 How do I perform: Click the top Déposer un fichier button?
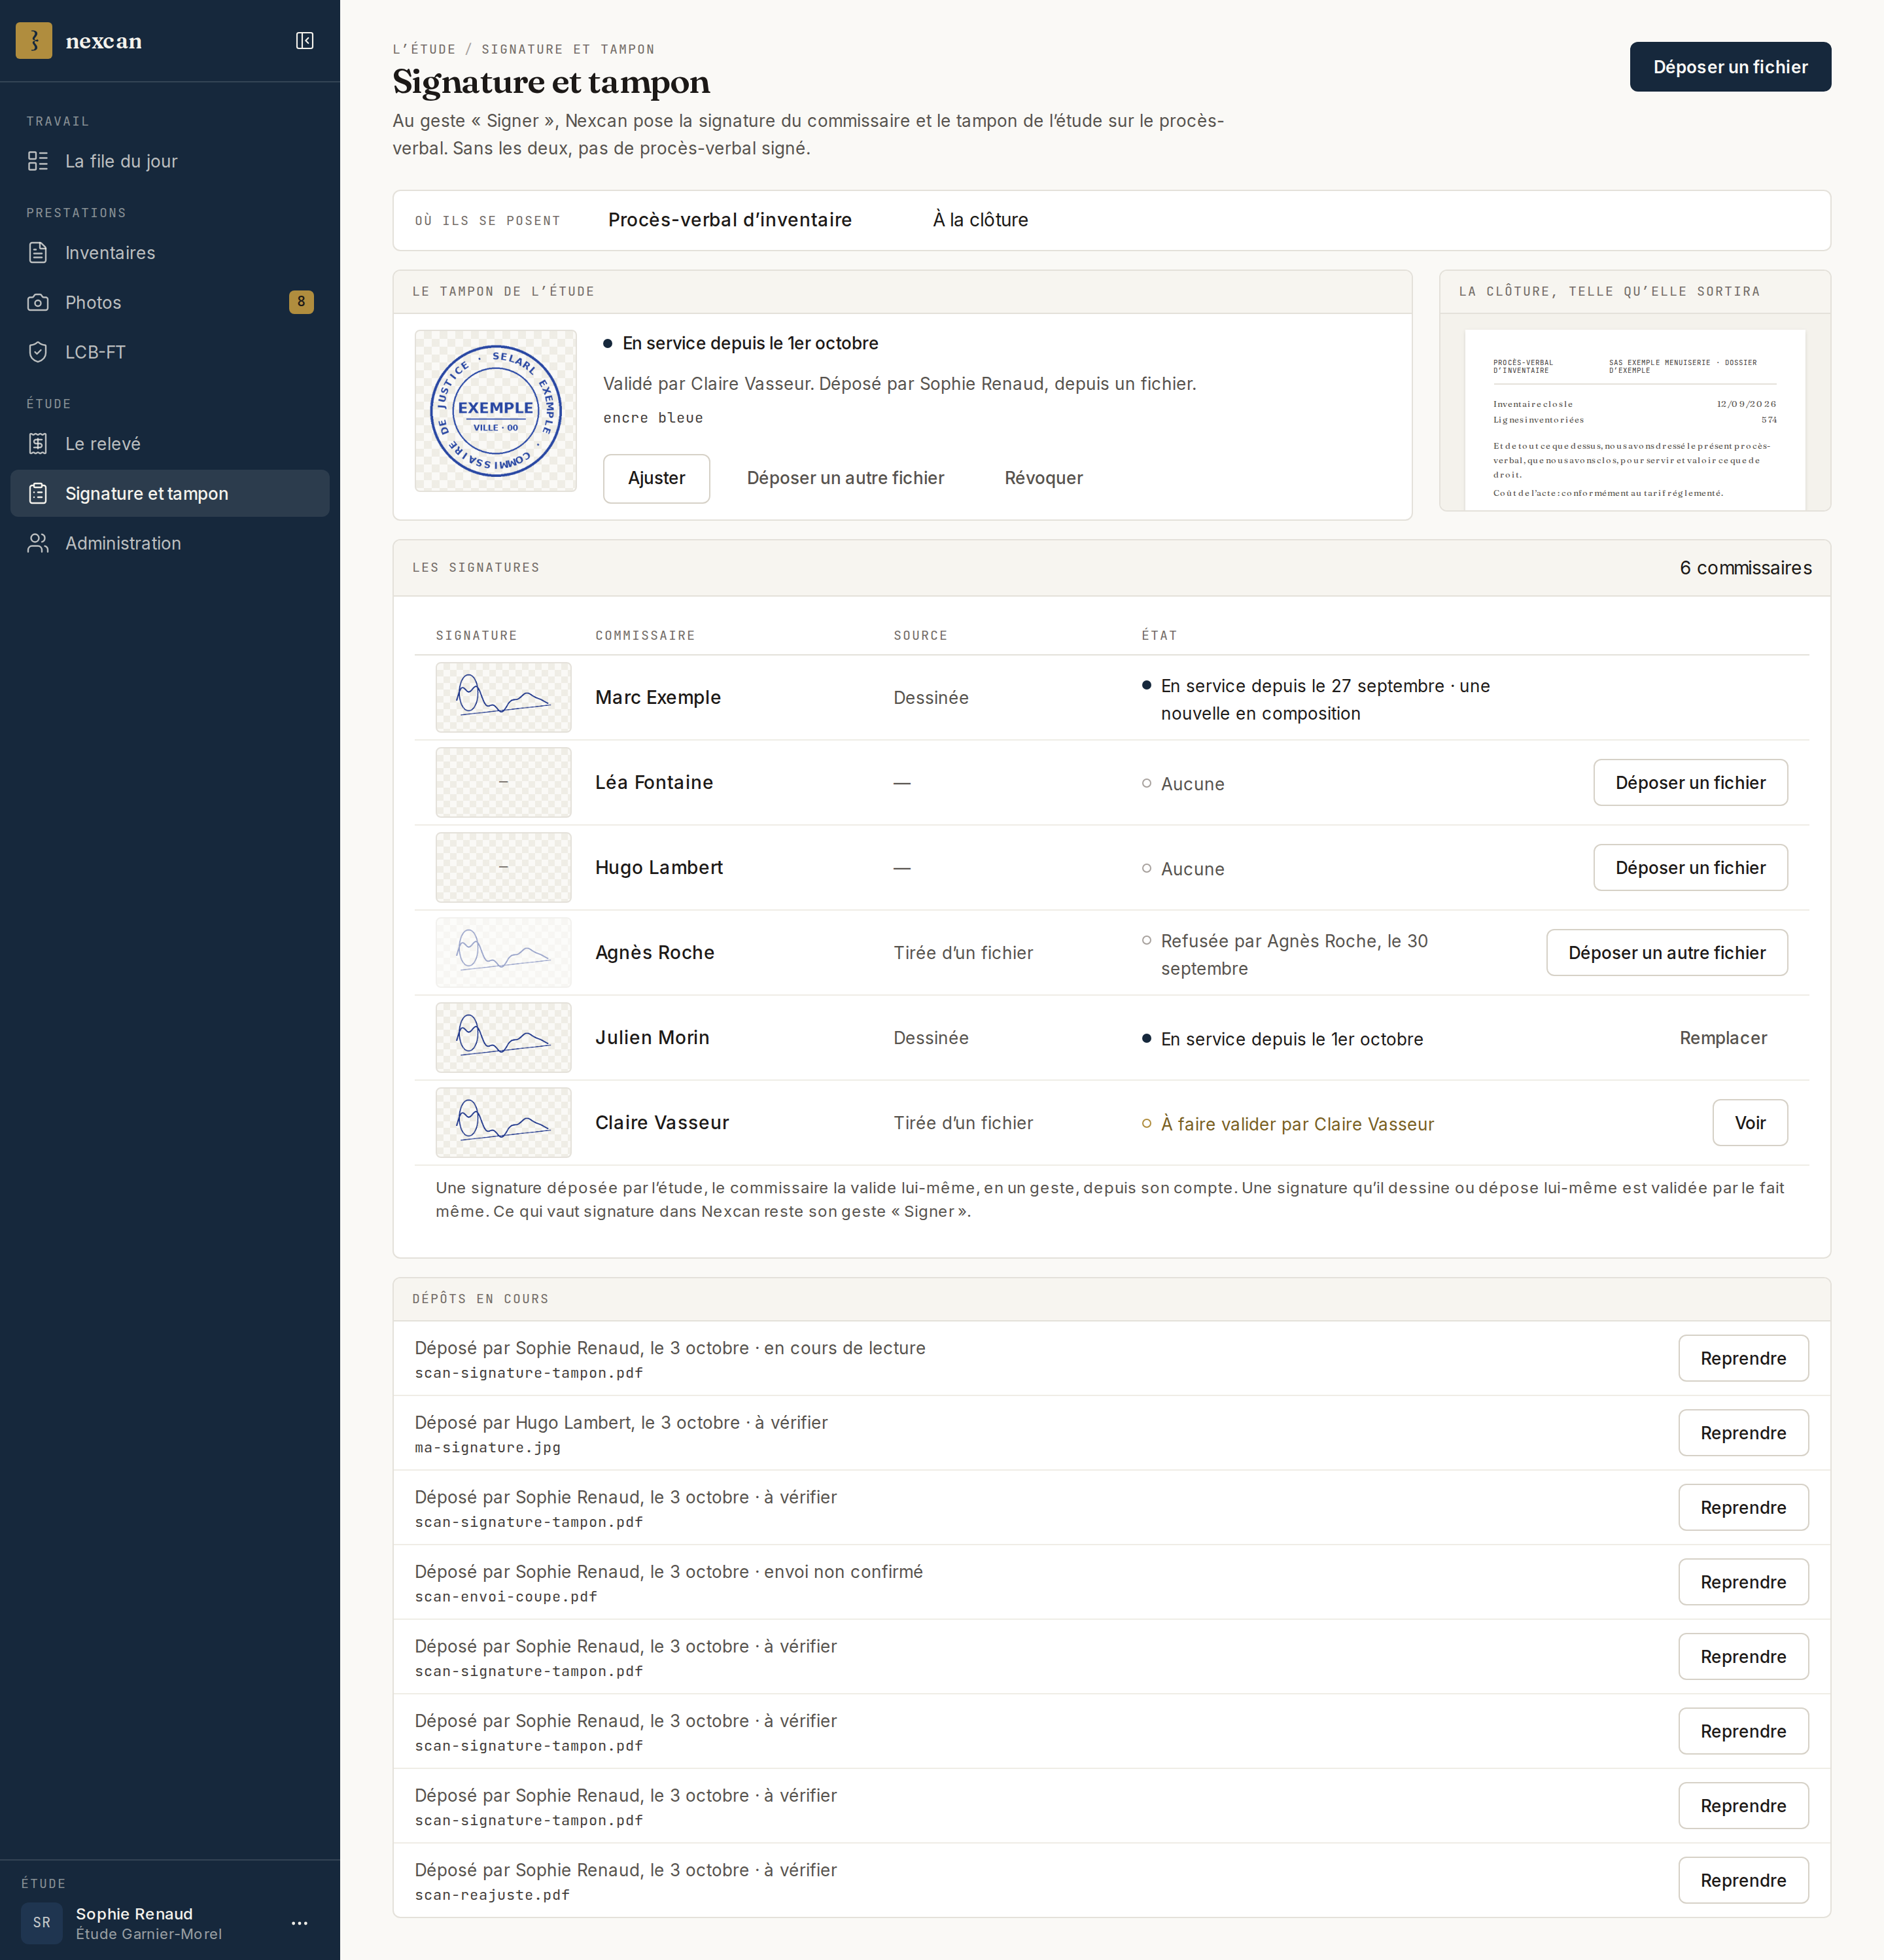1730,67
